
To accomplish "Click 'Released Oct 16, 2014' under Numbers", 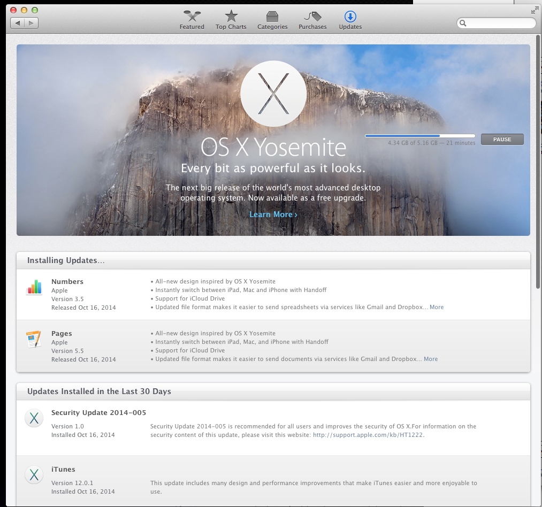I will [83, 308].
